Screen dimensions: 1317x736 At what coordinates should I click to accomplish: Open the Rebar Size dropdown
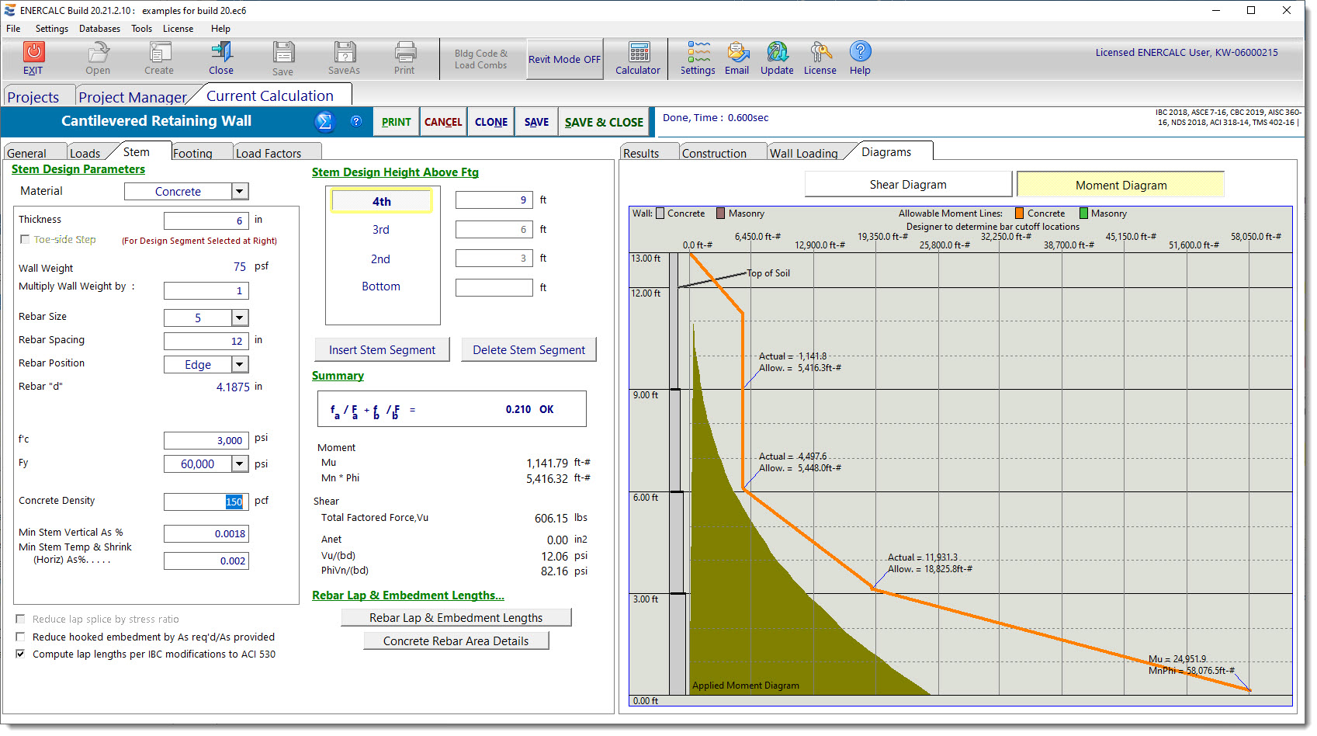(x=240, y=318)
